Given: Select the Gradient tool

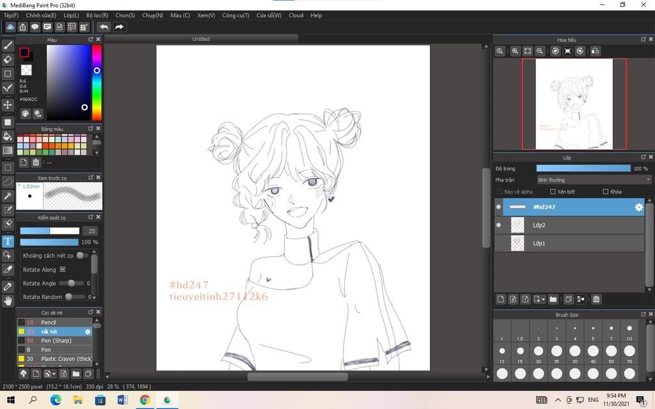Looking at the screenshot, I should pos(8,150).
